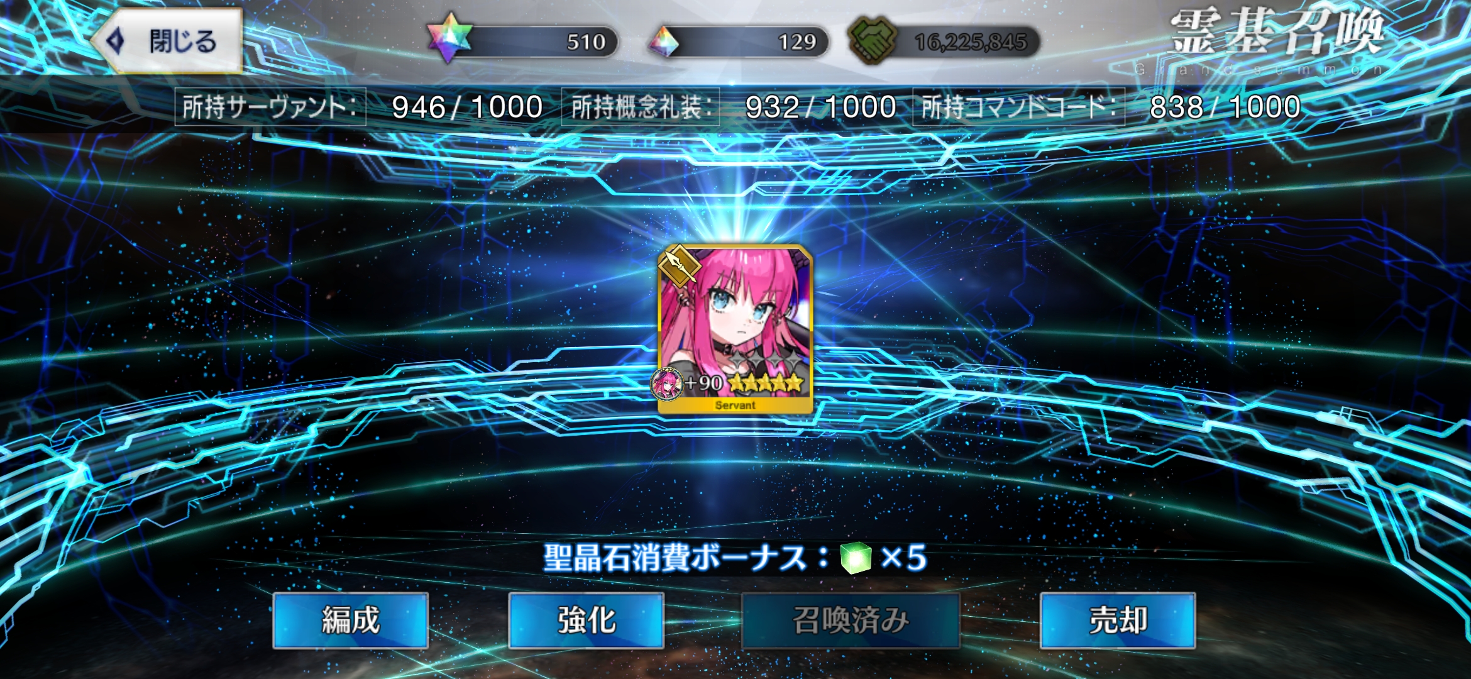
Task: Select the summoned pink-haired Servant card
Action: 735,329
